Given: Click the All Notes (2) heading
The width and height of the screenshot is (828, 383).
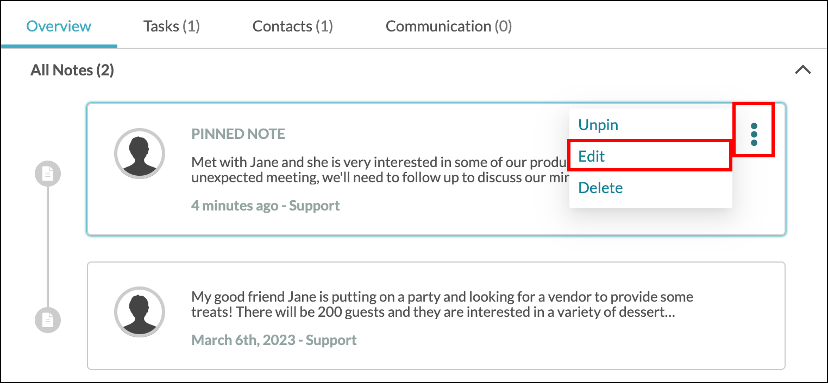Looking at the screenshot, I should [x=72, y=69].
